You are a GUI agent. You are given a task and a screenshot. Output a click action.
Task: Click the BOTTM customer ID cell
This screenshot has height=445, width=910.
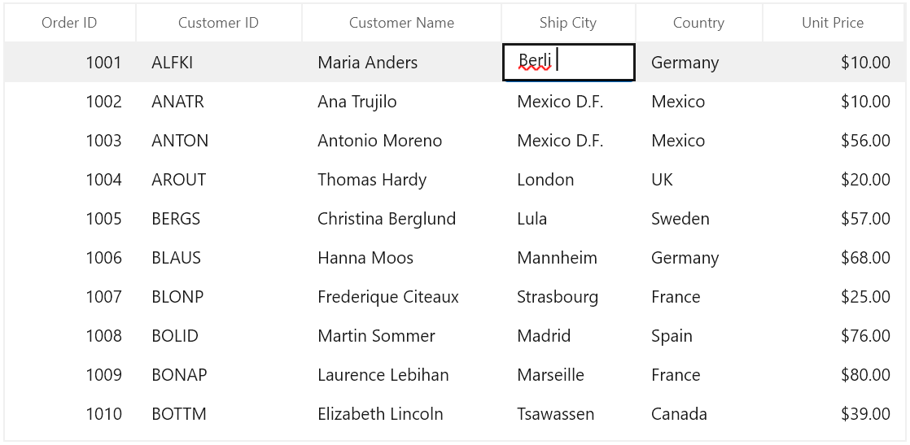tap(179, 414)
